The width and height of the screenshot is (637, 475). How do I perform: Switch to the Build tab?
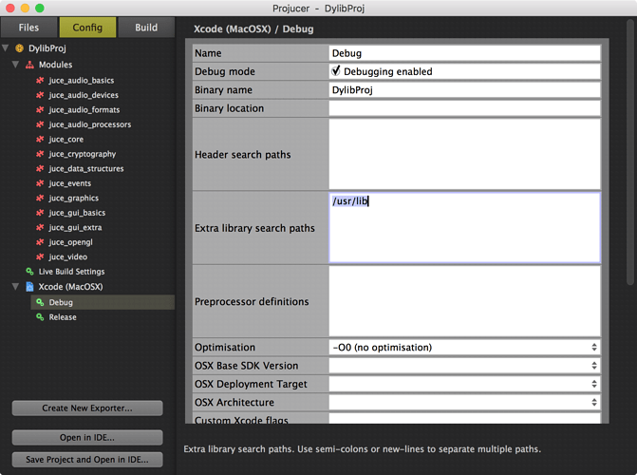[146, 28]
